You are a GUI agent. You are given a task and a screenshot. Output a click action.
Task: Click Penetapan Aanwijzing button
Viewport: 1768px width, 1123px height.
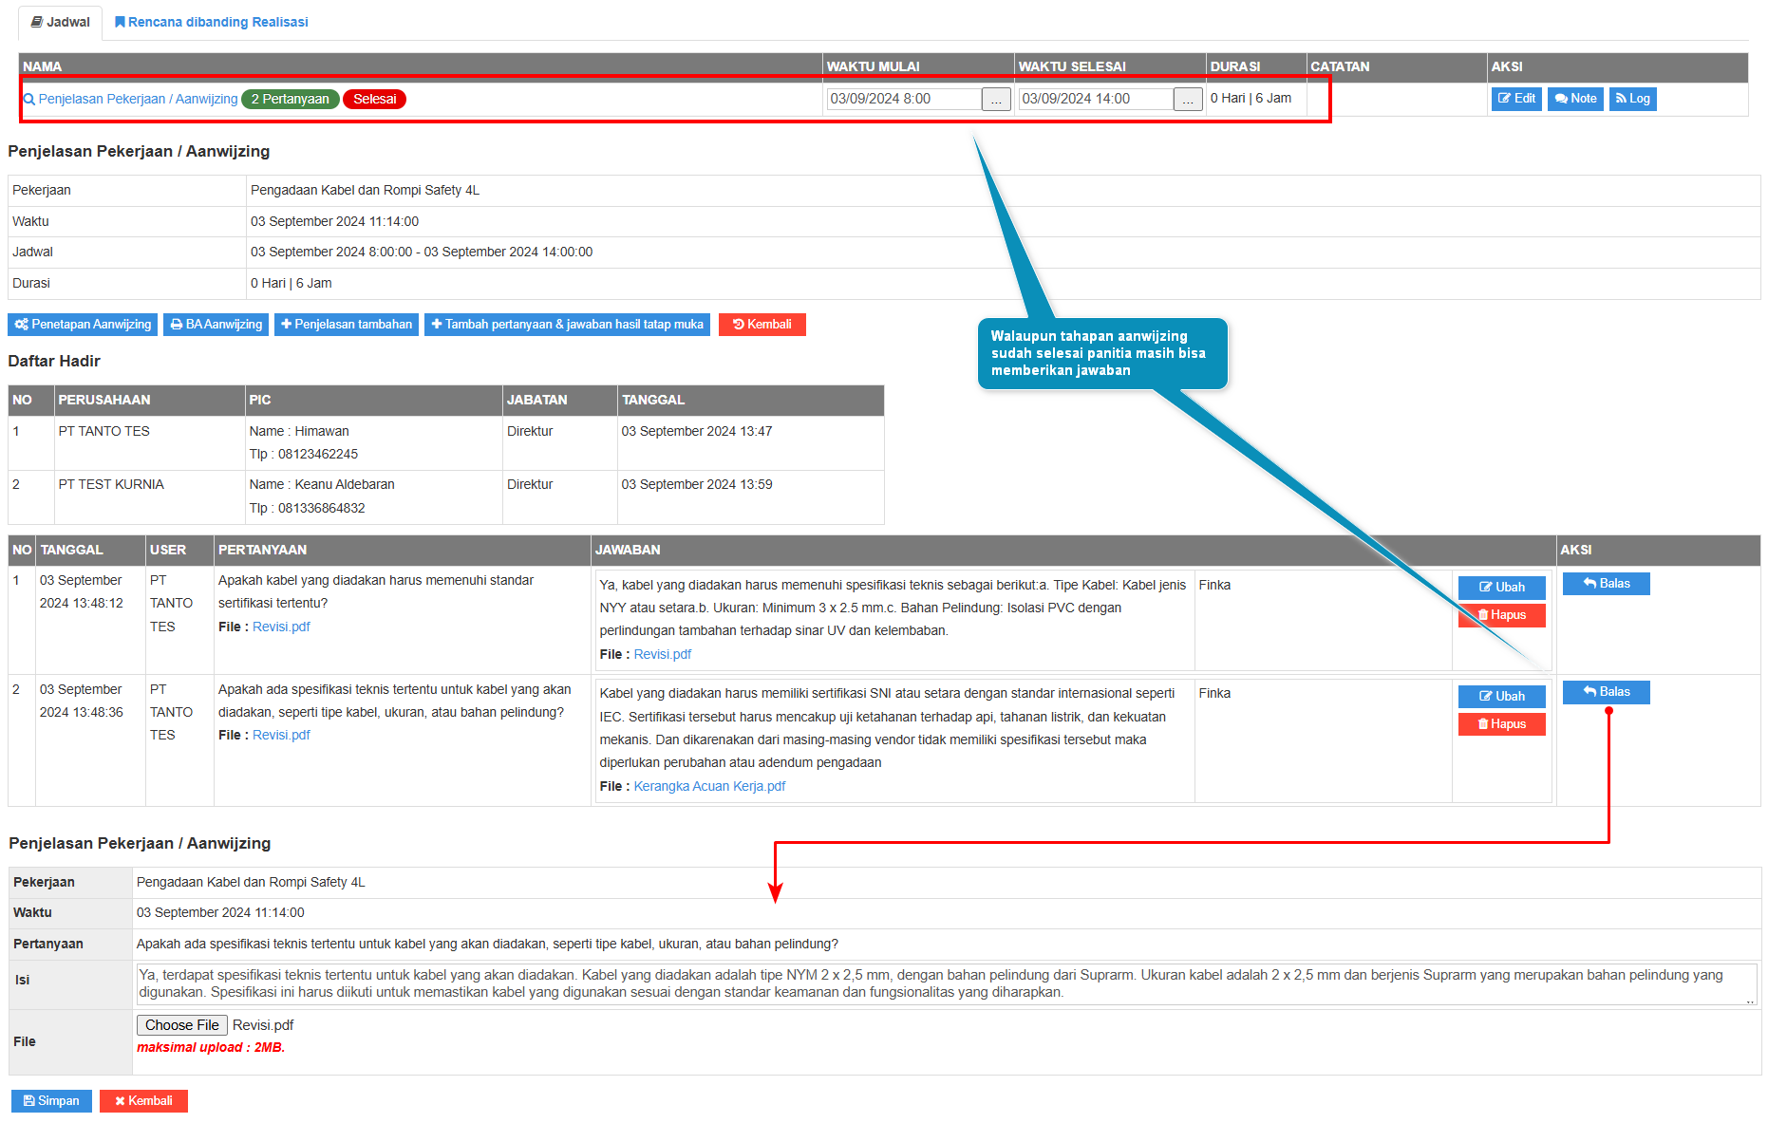[83, 325]
